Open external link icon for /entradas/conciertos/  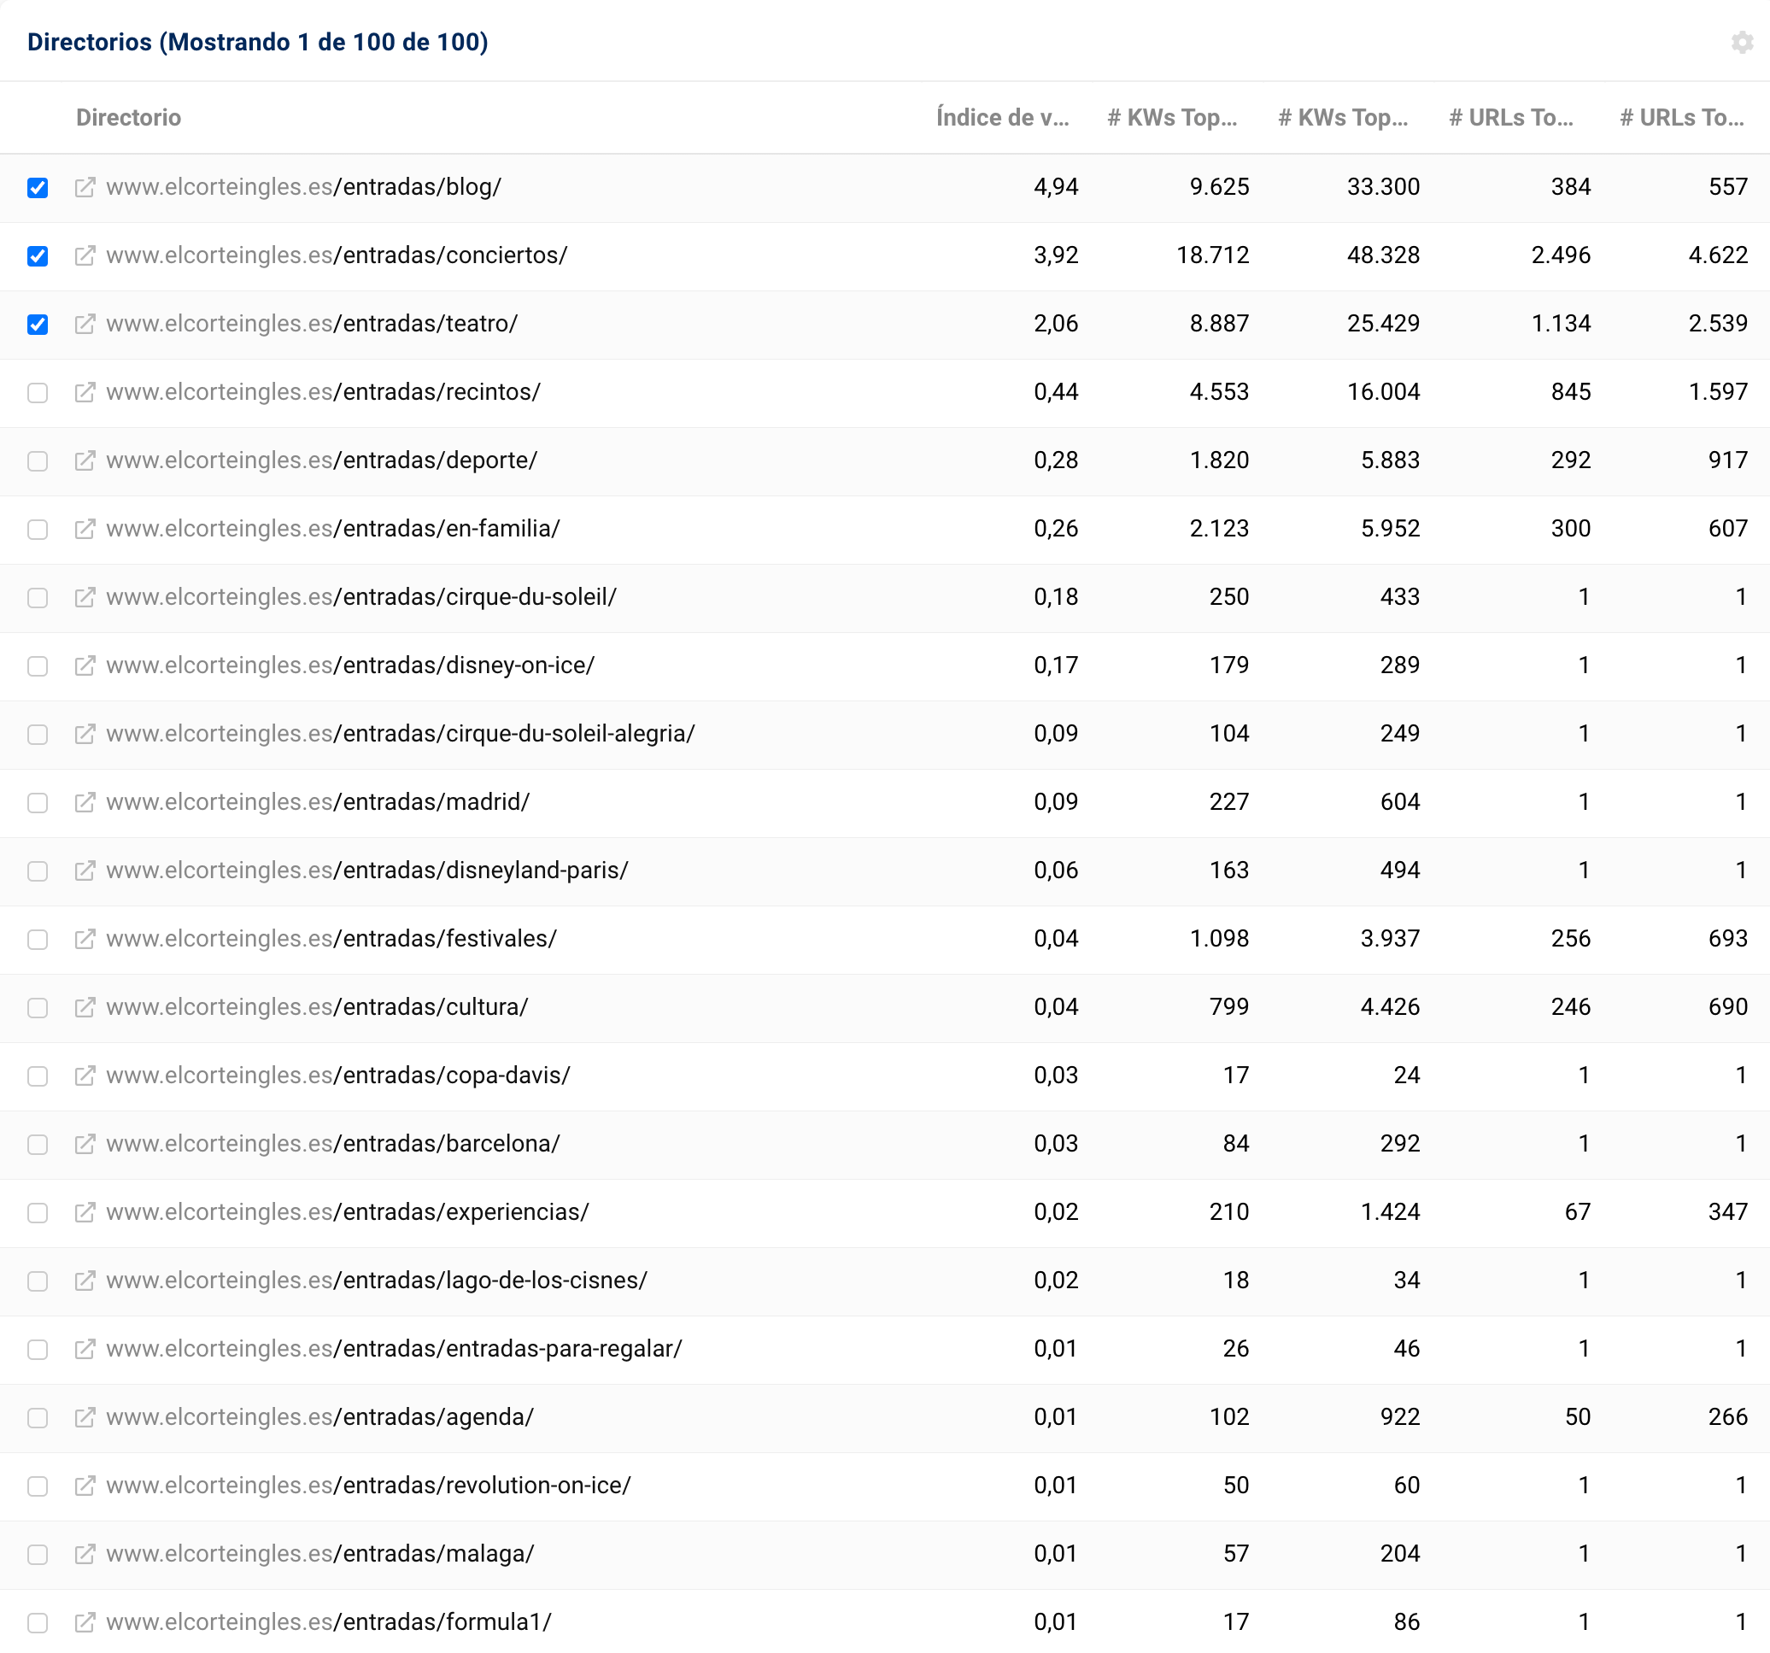click(85, 255)
